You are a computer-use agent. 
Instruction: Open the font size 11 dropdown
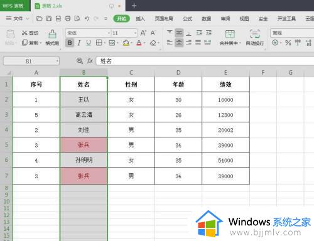(x=135, y=33)
